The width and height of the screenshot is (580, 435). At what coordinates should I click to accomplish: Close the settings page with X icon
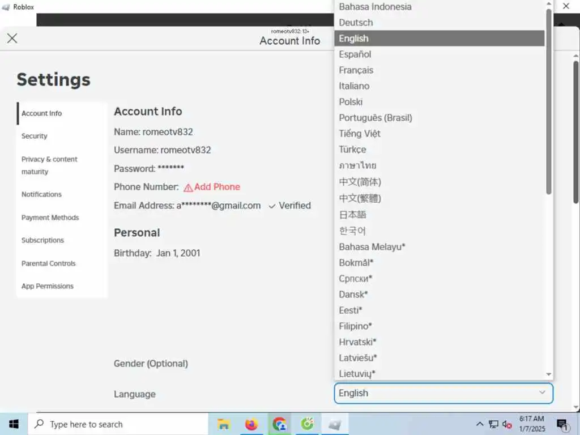coord(12,38)
